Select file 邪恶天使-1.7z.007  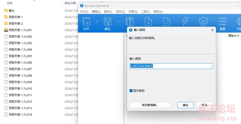(20, 69)
